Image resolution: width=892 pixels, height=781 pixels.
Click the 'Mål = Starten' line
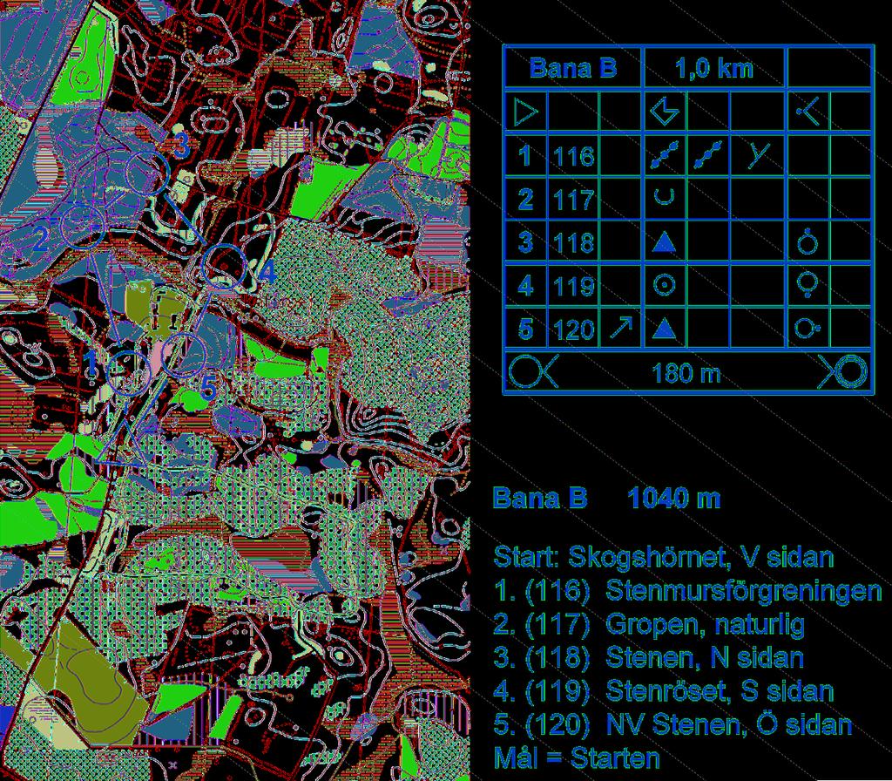[x=577, y=757]
